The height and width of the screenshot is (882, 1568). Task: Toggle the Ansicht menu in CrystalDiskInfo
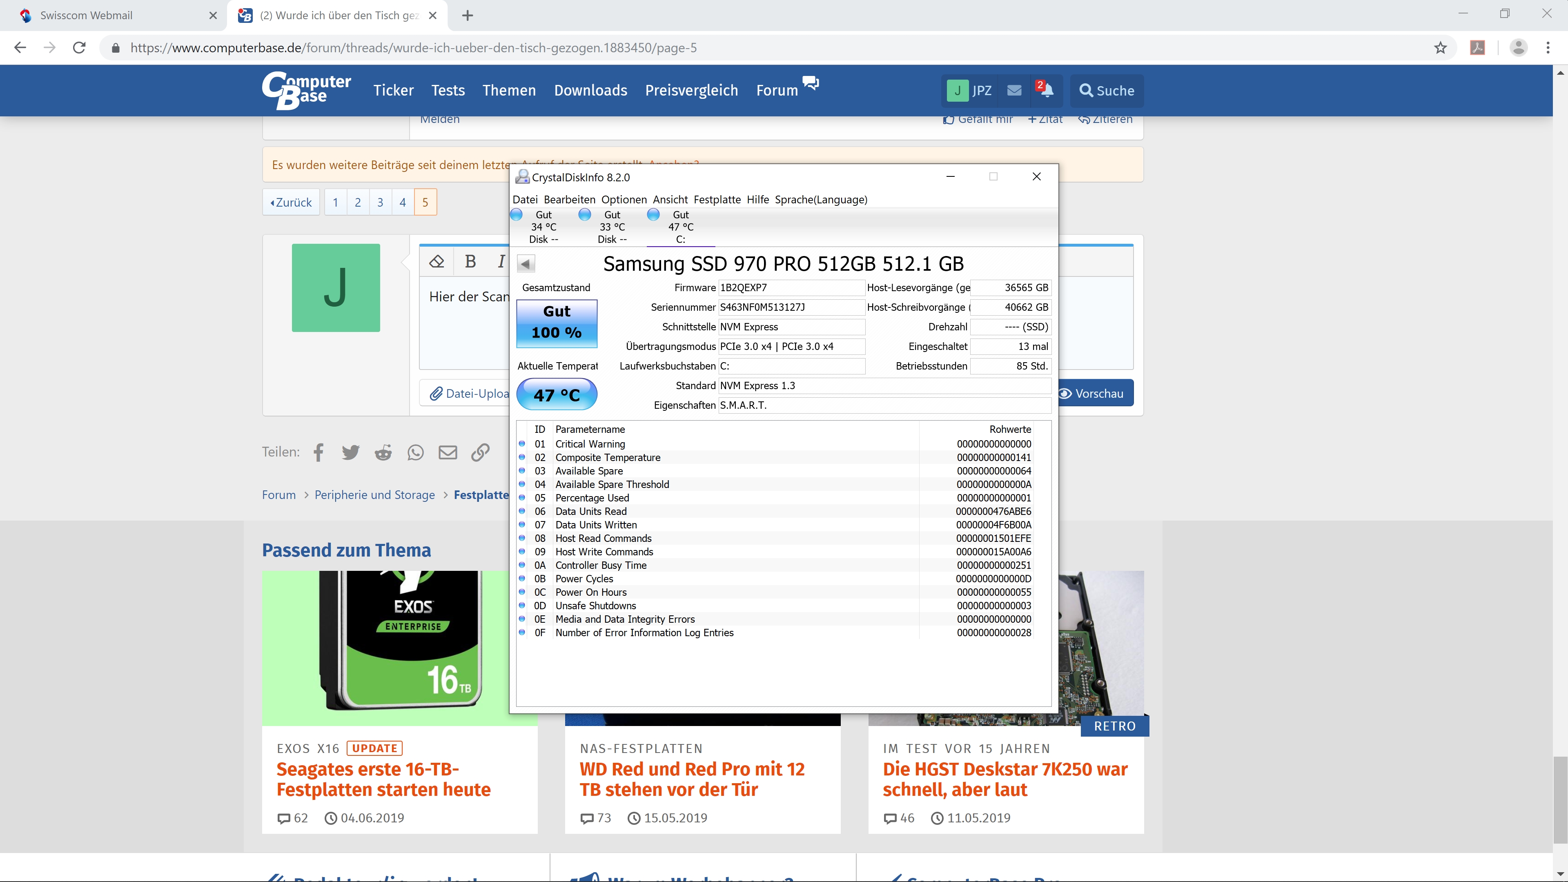point(669,199)
